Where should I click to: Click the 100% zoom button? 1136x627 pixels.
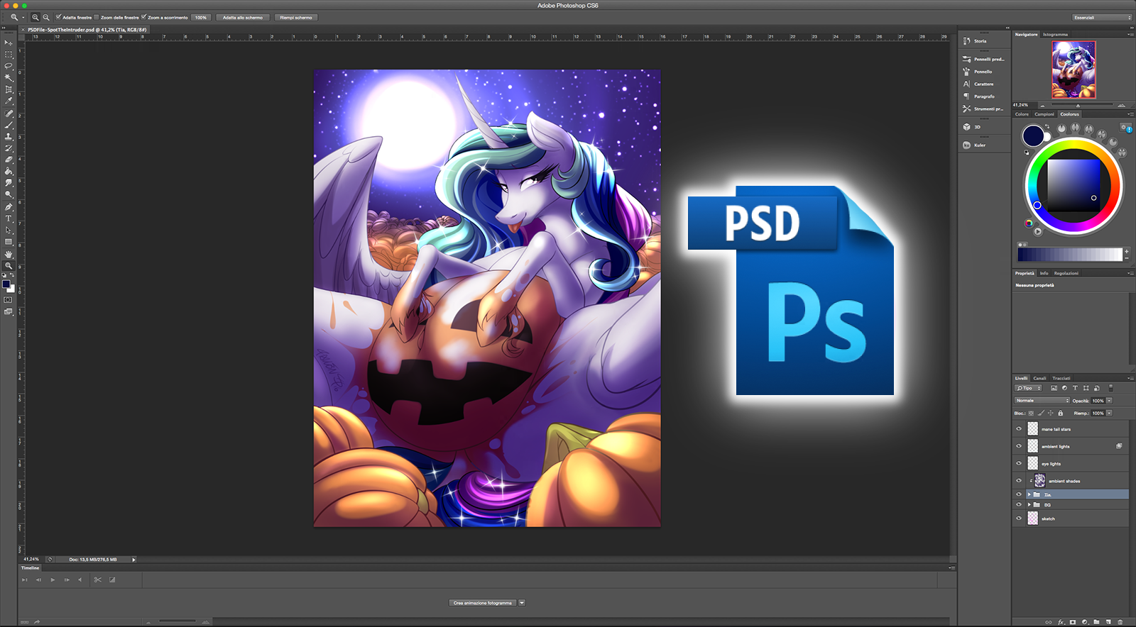[201, 17]
